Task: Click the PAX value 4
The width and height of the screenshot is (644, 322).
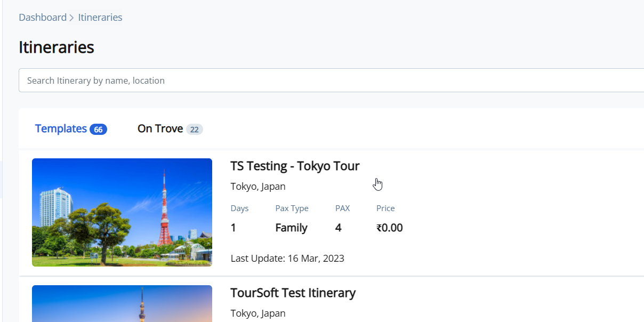Action: 339,228
